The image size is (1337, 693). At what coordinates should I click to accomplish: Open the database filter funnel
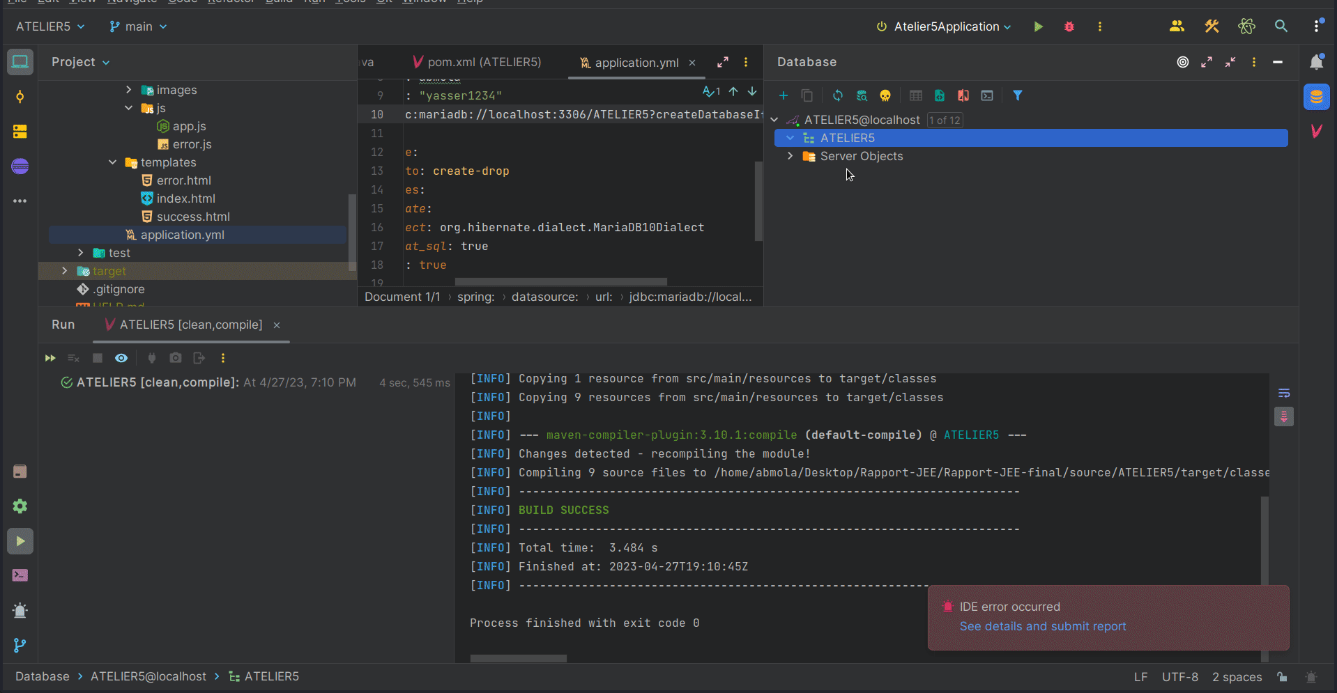pyautogui.click(x=1017, y=95)
